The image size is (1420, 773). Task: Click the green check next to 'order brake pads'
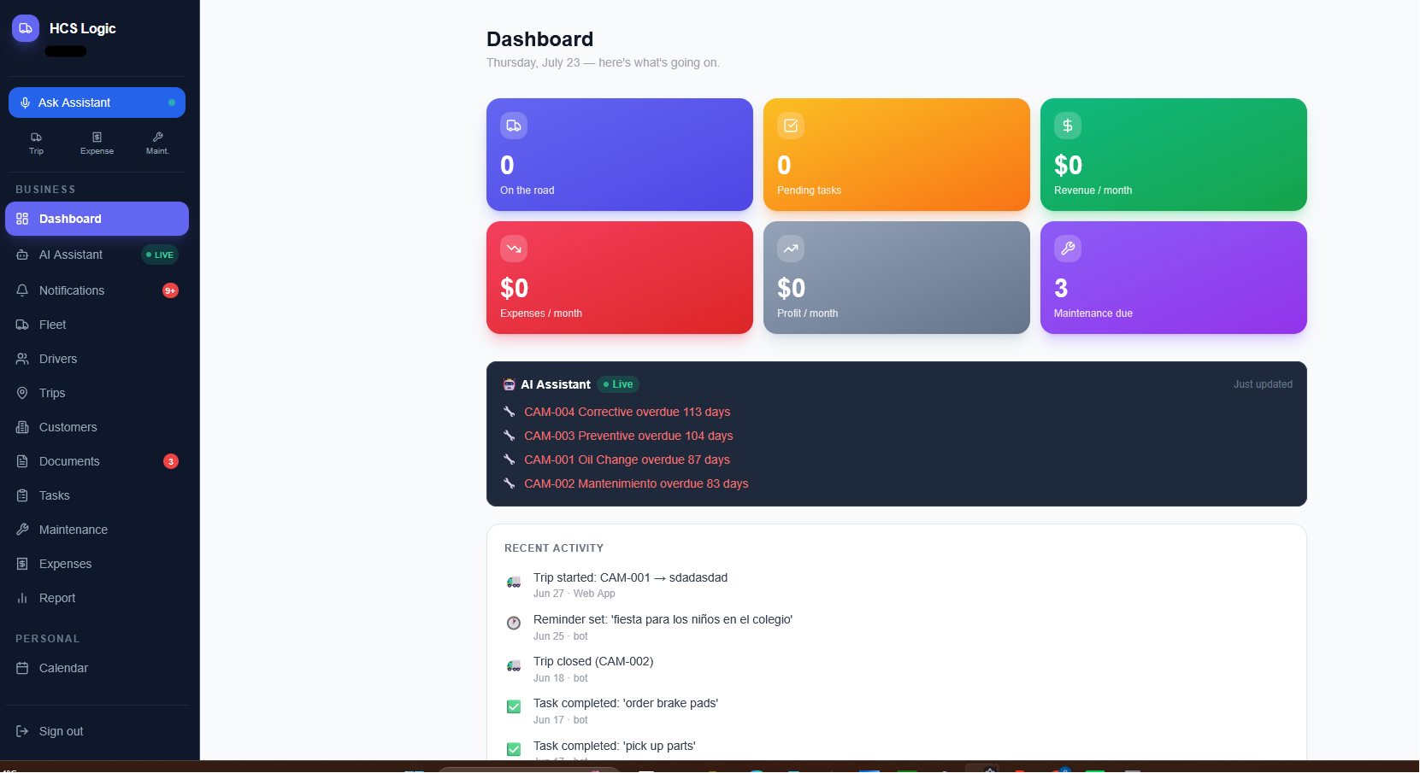tap(514, 706)
